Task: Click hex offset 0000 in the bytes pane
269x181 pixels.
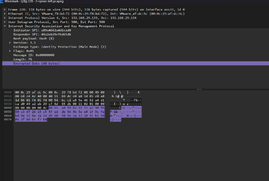Action: pyautogui.click(x=8, y=92)
